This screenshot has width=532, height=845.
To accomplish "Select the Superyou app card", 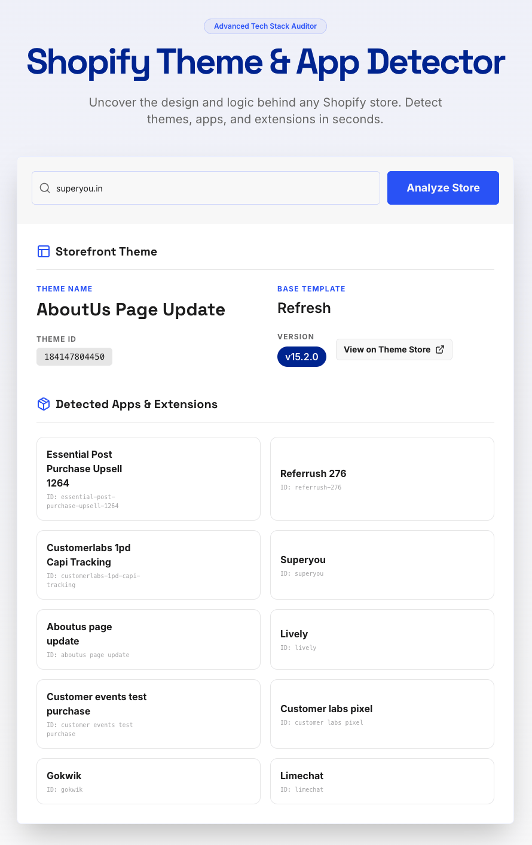I will [382, 565].
